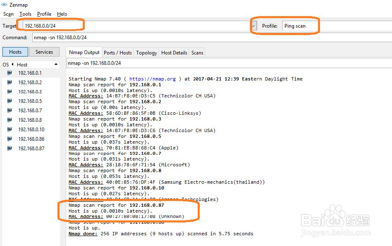Select host 192.168.0.5 in list
The height and width of the screenshot is (246, 392).
30,101
